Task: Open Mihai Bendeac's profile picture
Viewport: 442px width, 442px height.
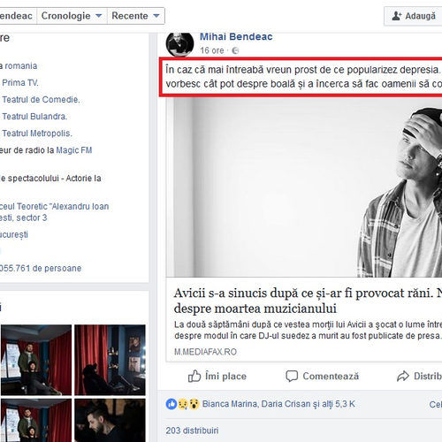Action: tap(179, 44)
